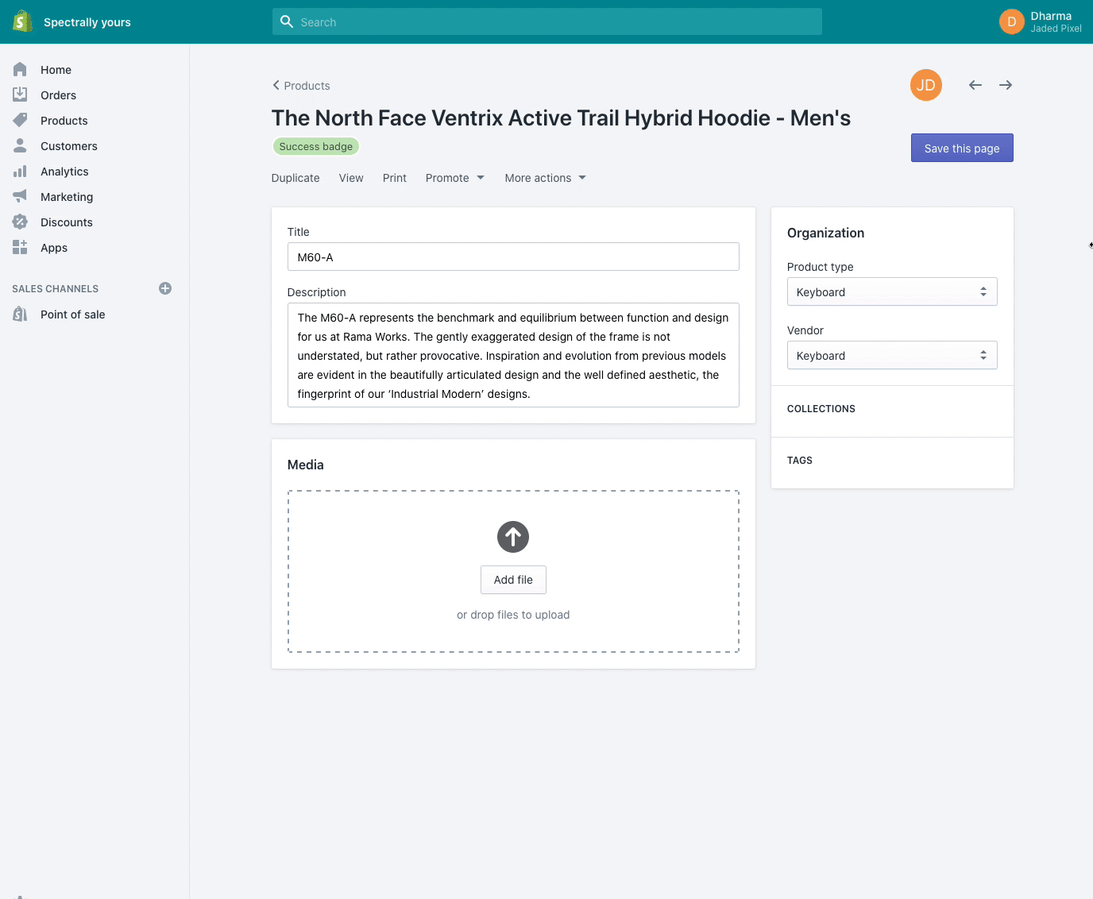Screen dimensions: 1093x899
Task: Navigate to Customers section
Action: point(69,146)
